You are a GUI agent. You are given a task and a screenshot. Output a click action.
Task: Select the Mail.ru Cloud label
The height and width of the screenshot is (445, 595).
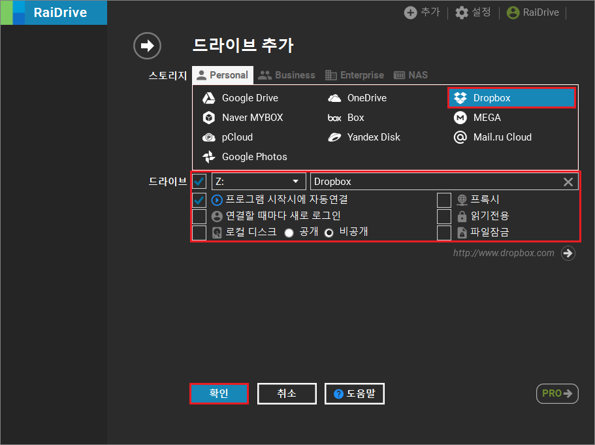click(x=502, y=137)
